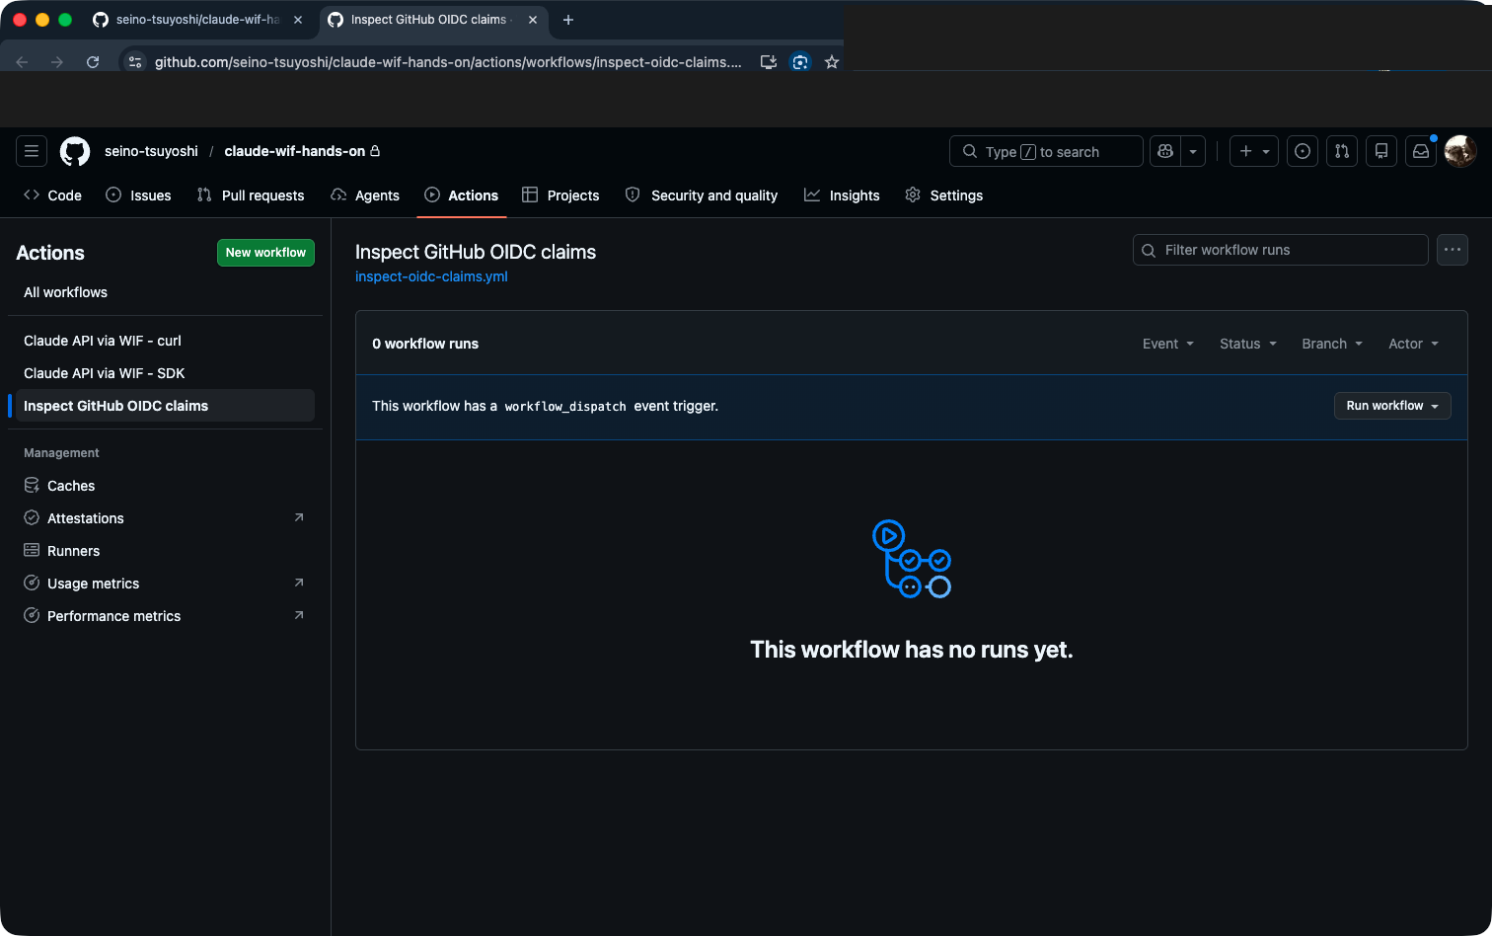Open Copilot chat icon in header
This screenshot has width=1492, height=936.
click(x=1165, y=151)
